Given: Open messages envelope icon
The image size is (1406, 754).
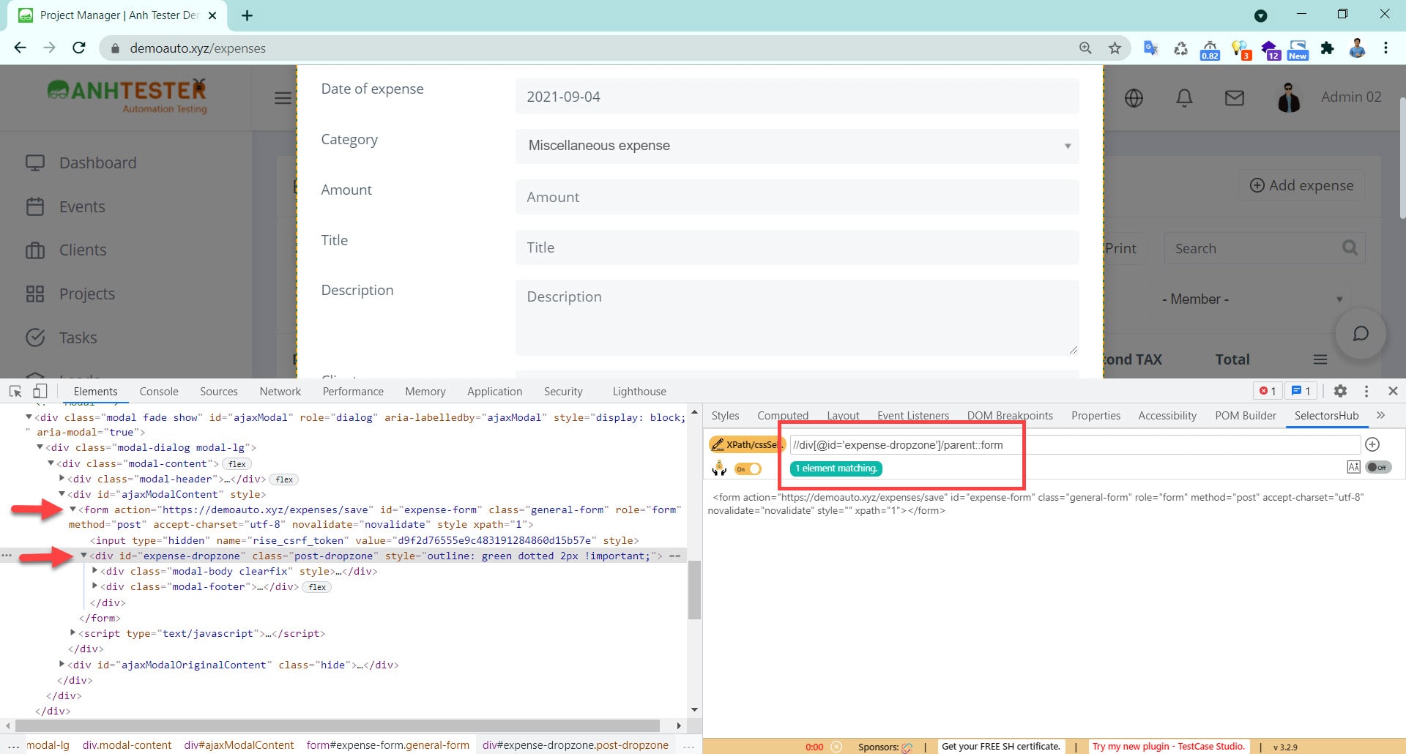Looking at the screenshot, I should [x=1235, y=97].
